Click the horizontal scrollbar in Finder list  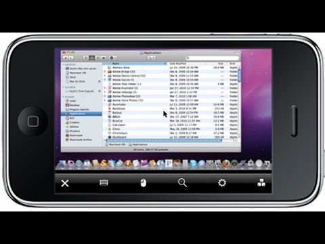[164, 140]
